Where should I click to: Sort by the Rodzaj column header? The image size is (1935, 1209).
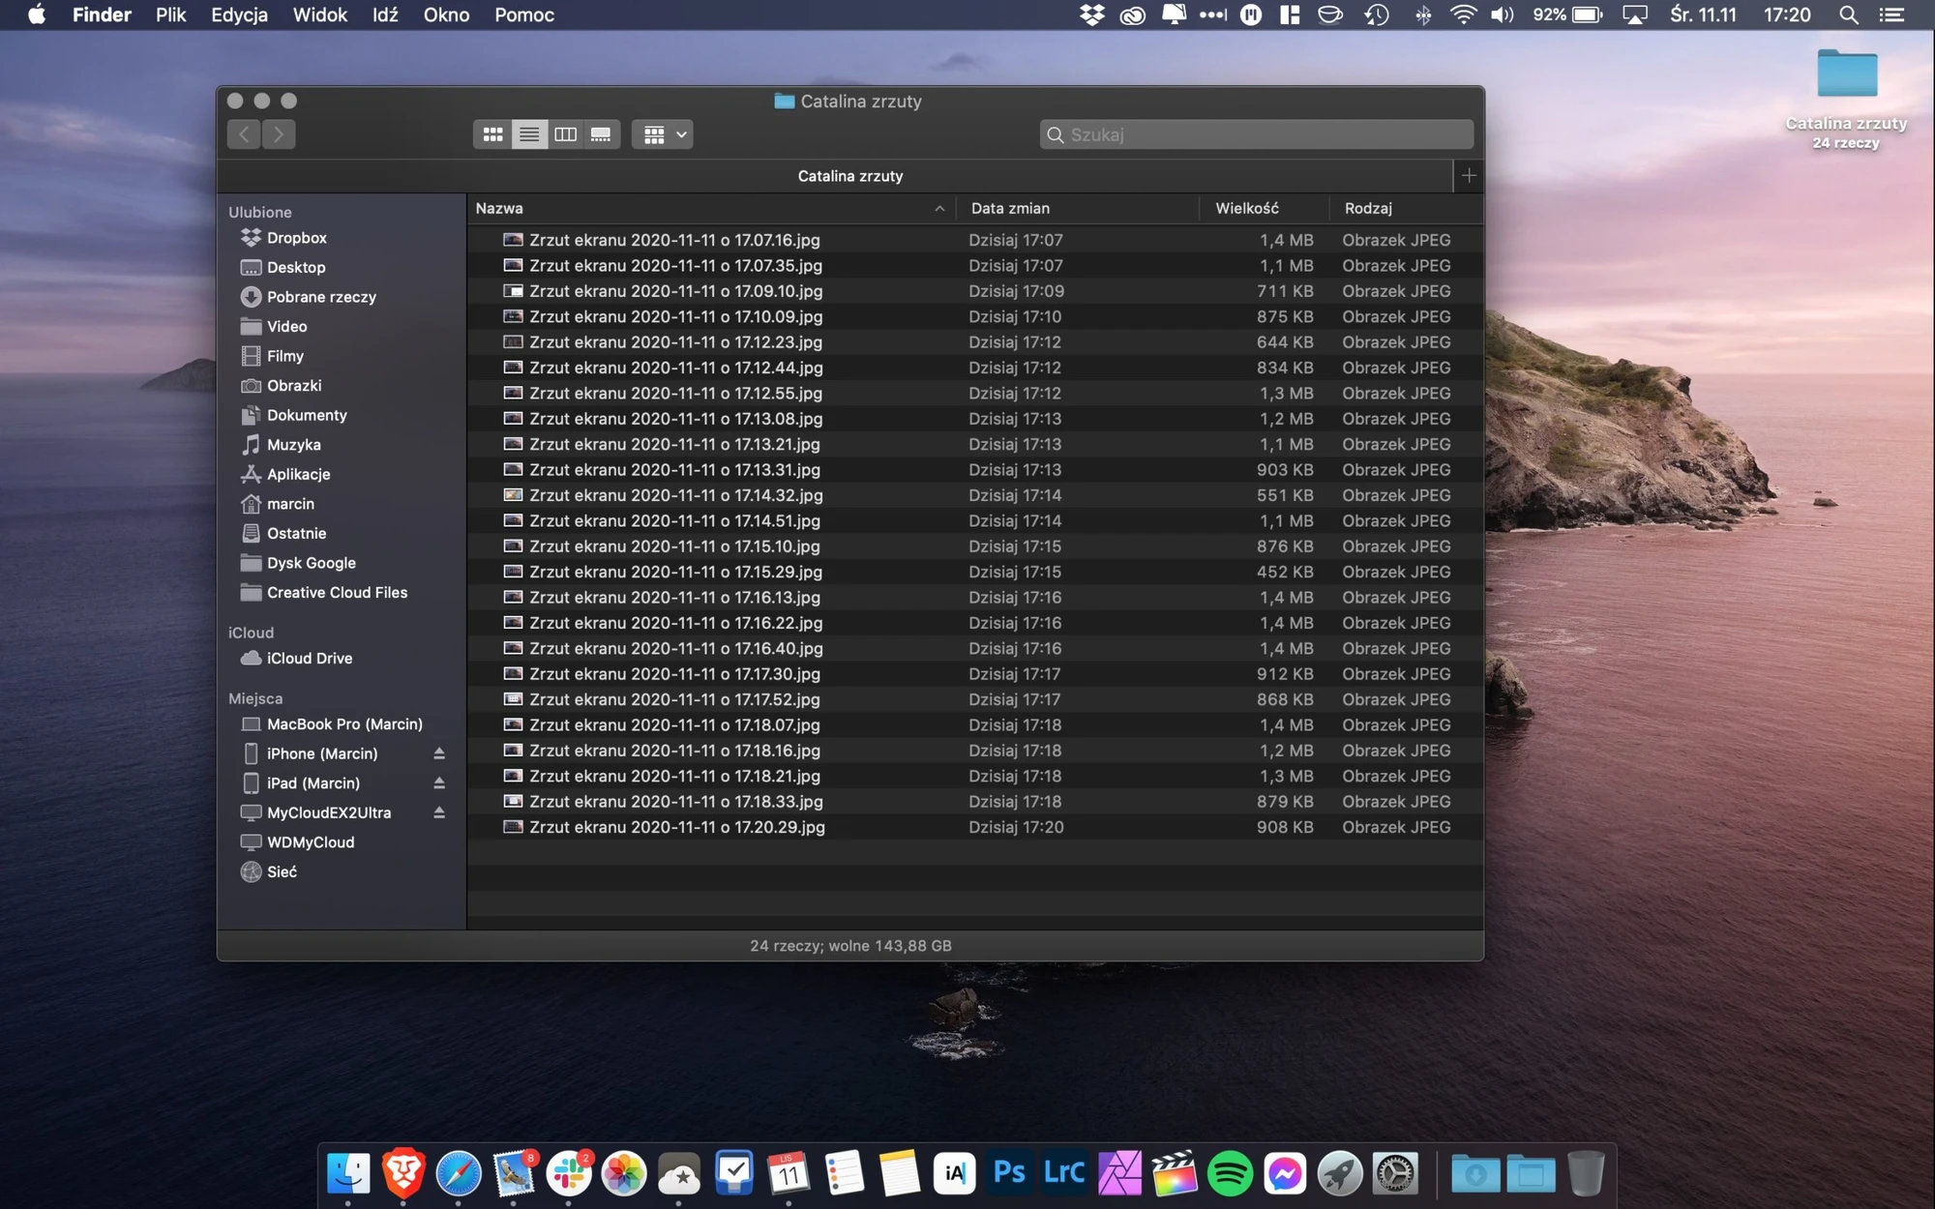coord(1406,208)
